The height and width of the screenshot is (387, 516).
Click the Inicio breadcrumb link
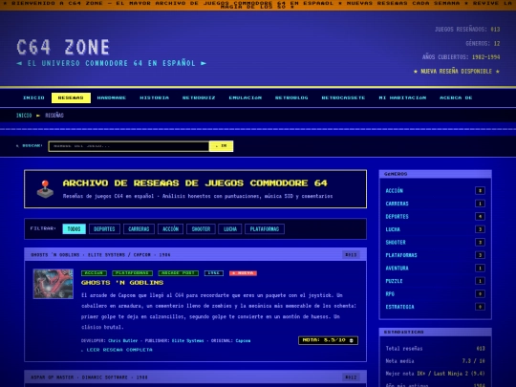click(x=24, y=116)
